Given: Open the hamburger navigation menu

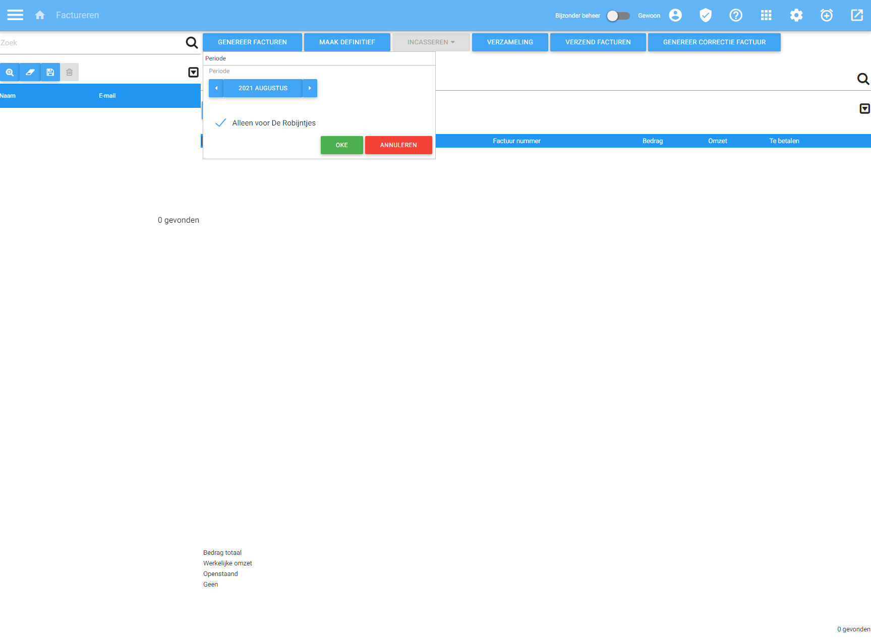Looking at the screenshot, I should coord(15,15).
